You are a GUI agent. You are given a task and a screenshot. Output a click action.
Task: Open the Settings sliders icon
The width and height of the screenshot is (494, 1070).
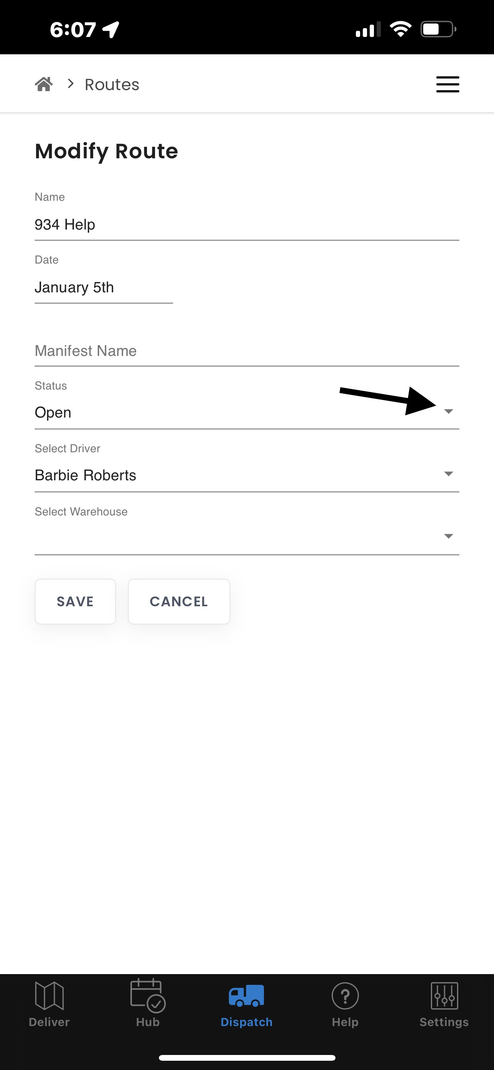point(444,996)
